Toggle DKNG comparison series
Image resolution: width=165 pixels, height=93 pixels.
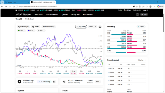tap(41, 30)
